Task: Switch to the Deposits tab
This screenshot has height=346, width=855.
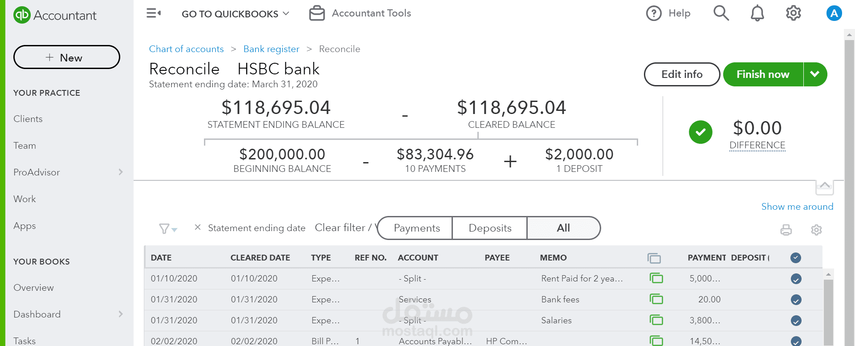Action: coord(490,228)
